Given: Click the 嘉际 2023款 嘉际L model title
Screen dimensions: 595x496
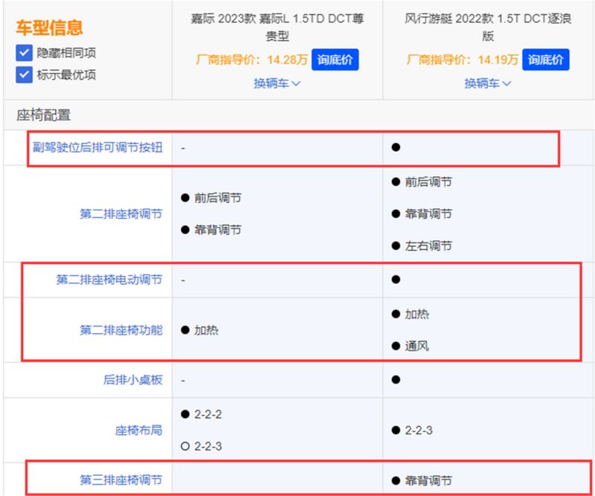Looking at the screenshot, I should point(277,27).
